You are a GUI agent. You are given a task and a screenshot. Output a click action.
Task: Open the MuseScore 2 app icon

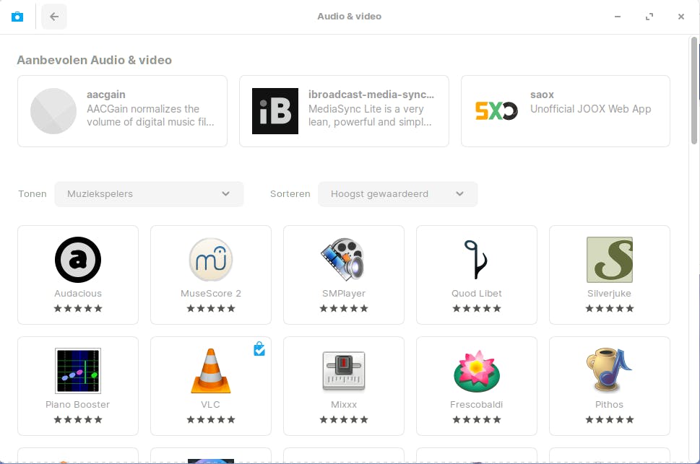(x=211, y=260)
